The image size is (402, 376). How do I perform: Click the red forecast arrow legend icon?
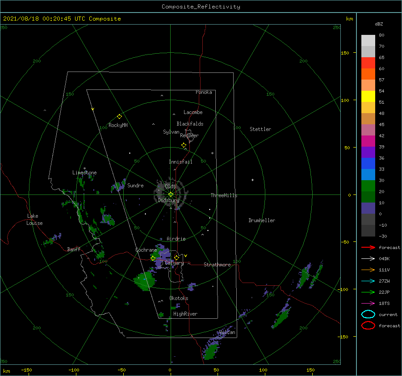point(368,247)
